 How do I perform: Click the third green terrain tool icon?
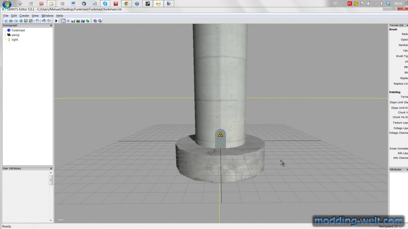pos(83,21)
